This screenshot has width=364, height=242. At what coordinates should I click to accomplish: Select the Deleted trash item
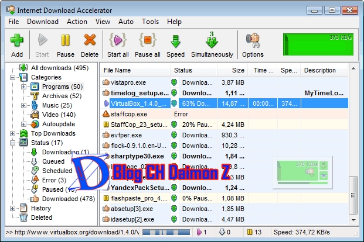tap(42, 217)
